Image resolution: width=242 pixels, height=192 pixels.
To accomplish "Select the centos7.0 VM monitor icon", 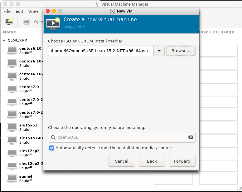I will (12, 89).
